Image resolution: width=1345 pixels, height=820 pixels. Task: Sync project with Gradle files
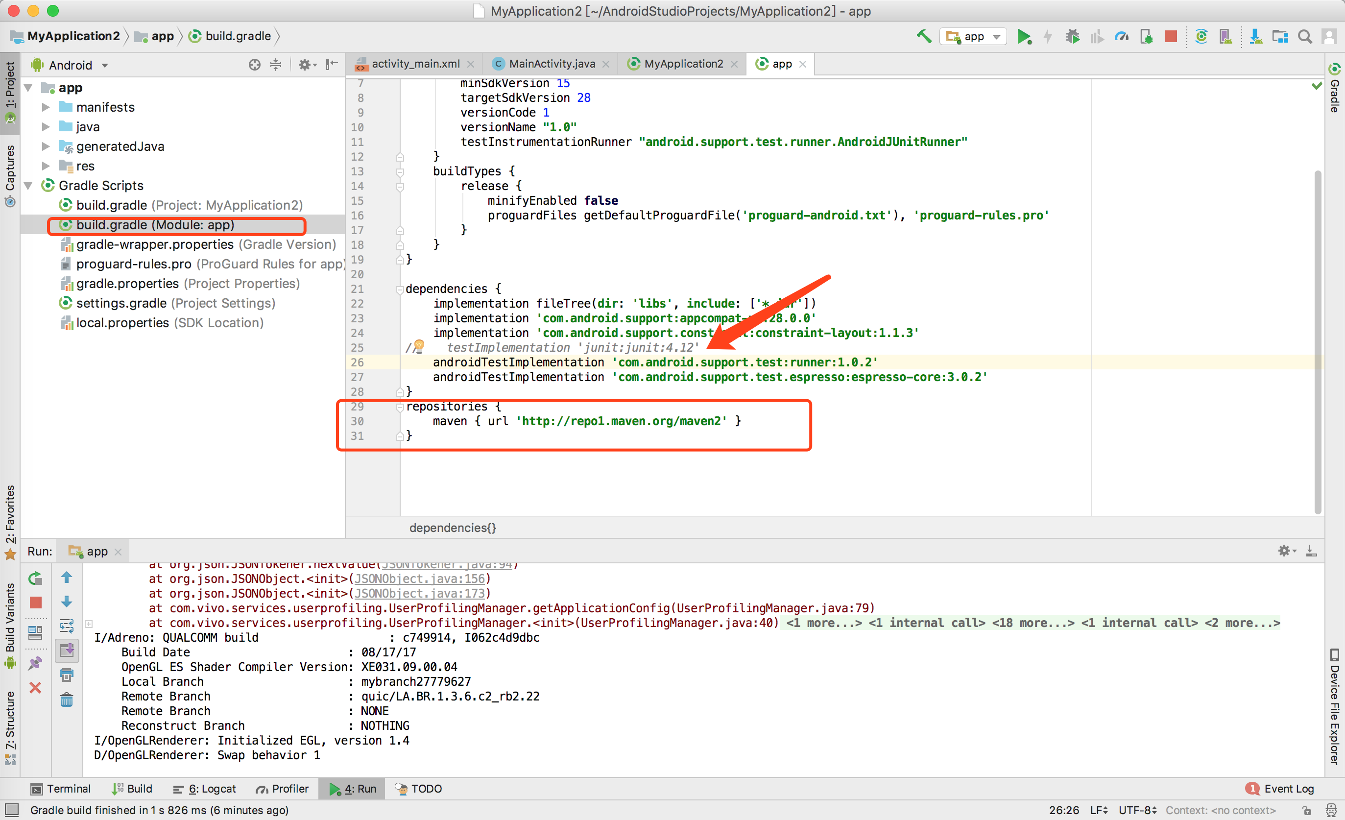1201,36
